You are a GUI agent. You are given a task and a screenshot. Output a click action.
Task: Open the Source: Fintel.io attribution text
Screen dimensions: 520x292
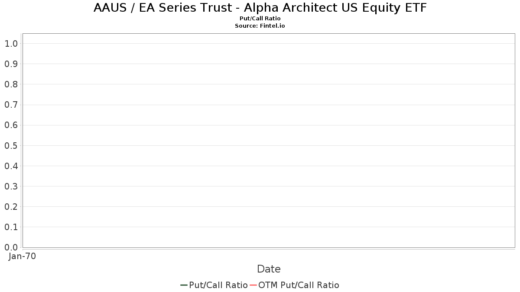point(260,26)
